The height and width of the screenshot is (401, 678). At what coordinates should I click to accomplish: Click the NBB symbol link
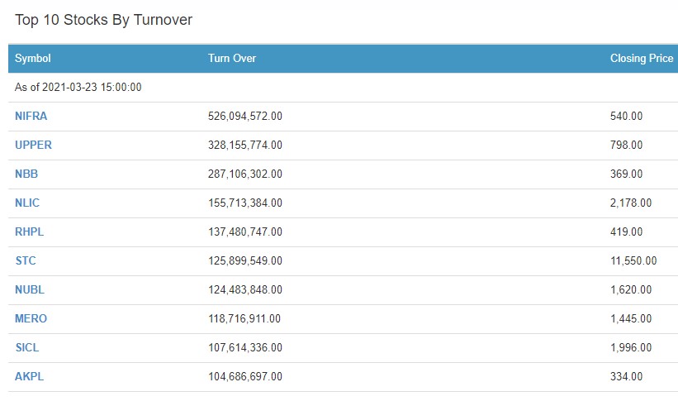pyautogui.click(x=26, y=174)
